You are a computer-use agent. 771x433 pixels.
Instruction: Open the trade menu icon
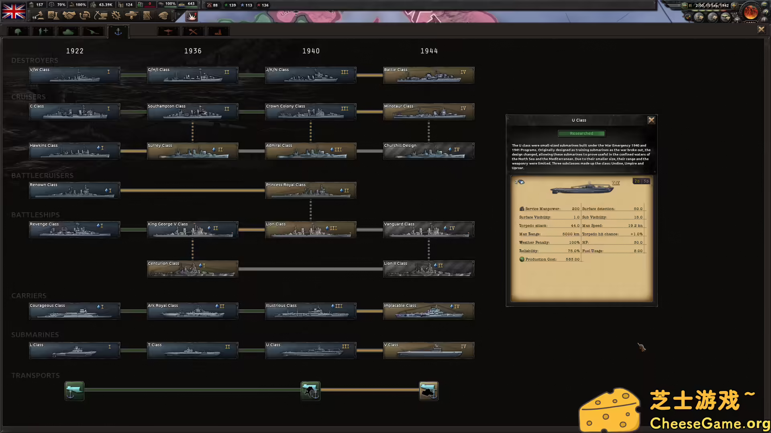tap(85, 16)
